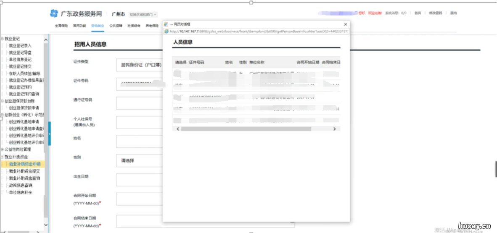Click 系统消息 0/0 in header
497x233 pixels.
396,13
